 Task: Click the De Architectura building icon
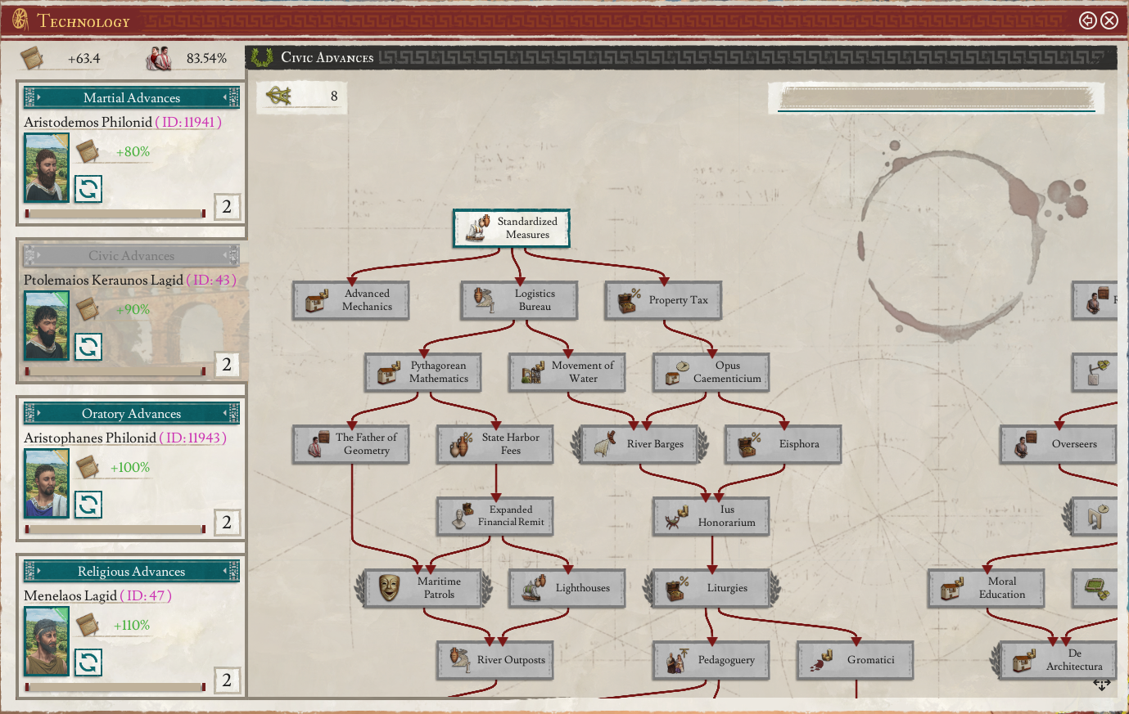point(1024,660)
